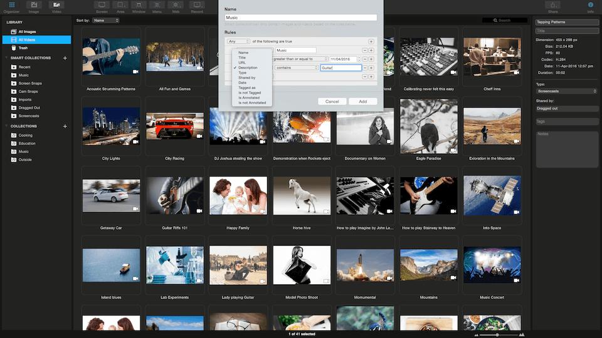Choose 'Tagged as' from the rule menu

(247, 88)
